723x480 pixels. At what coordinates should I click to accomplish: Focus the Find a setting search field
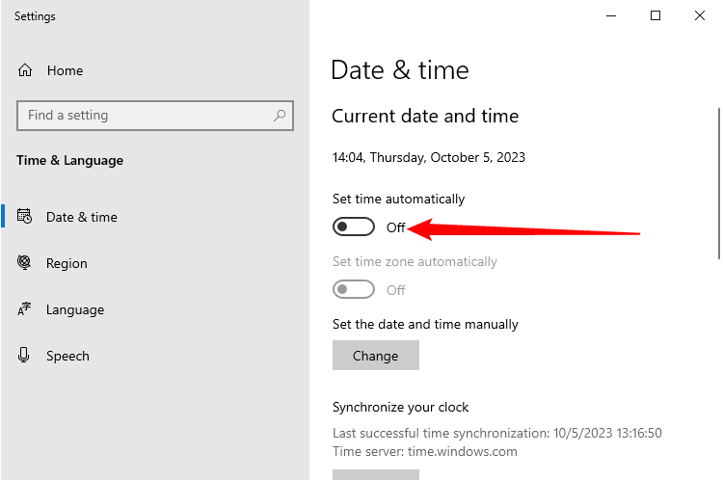(x=145, y=116)
